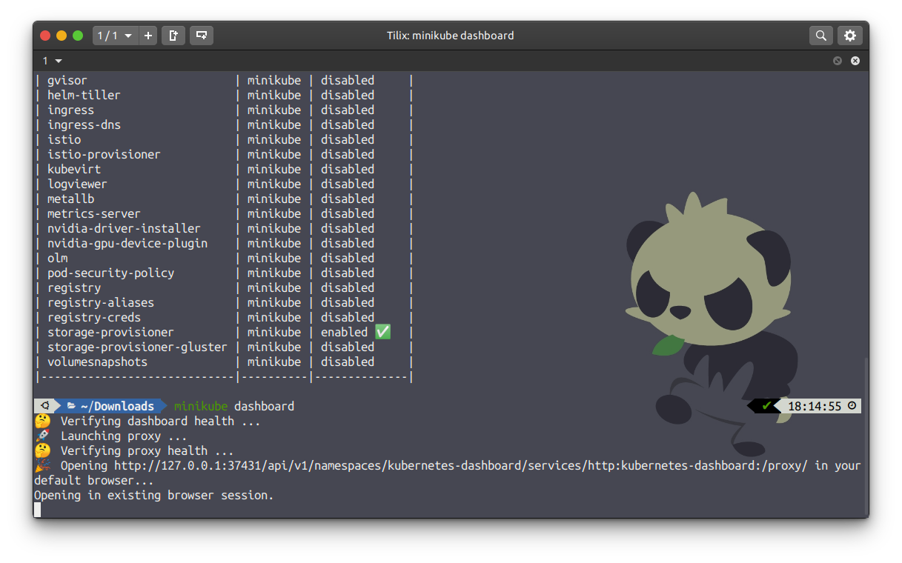Select 'logviewer' addon name

point(77,184)
